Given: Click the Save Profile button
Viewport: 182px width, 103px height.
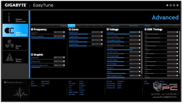Looking at the screenshot, I should pos(133,26).
